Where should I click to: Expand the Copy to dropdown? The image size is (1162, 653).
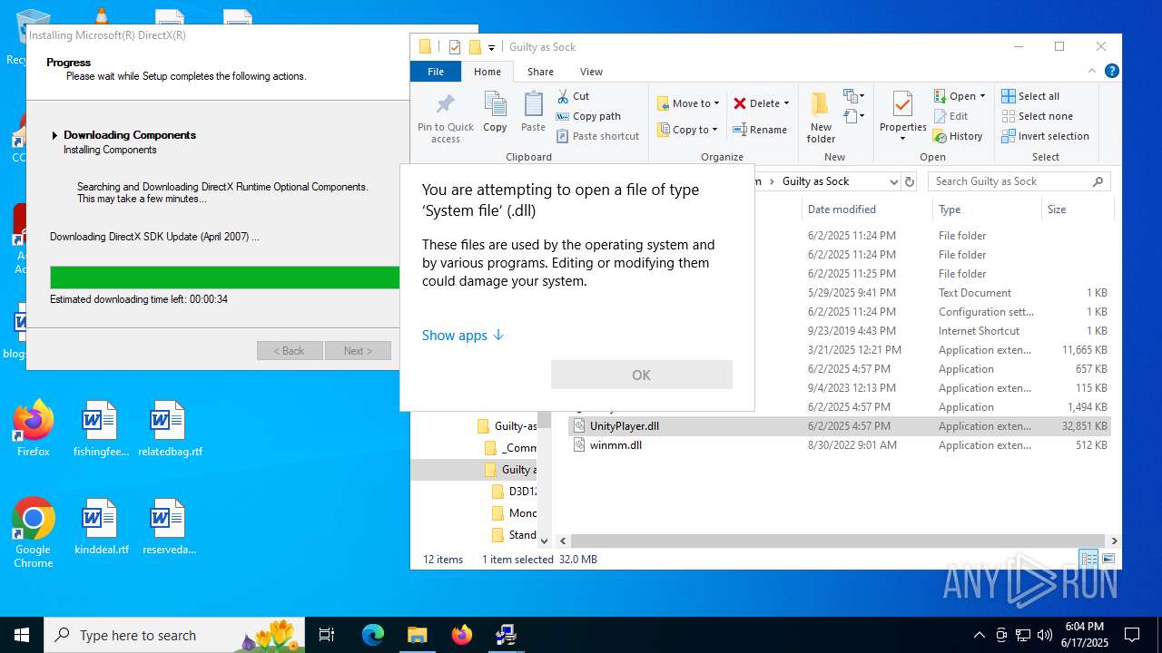pos(715,130)
